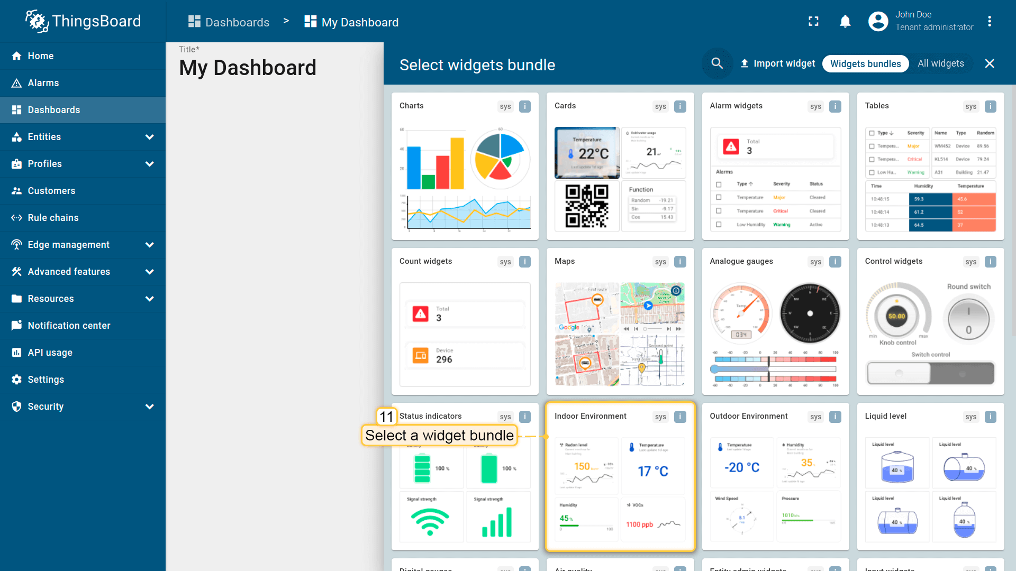Click info icon on Maps bundle
The width and height of the screenshot is (1016, 571).
680,262
